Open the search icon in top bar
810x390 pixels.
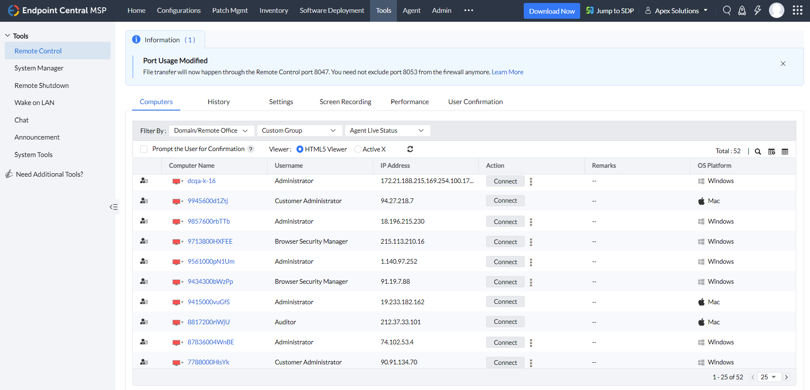(727, 11)
